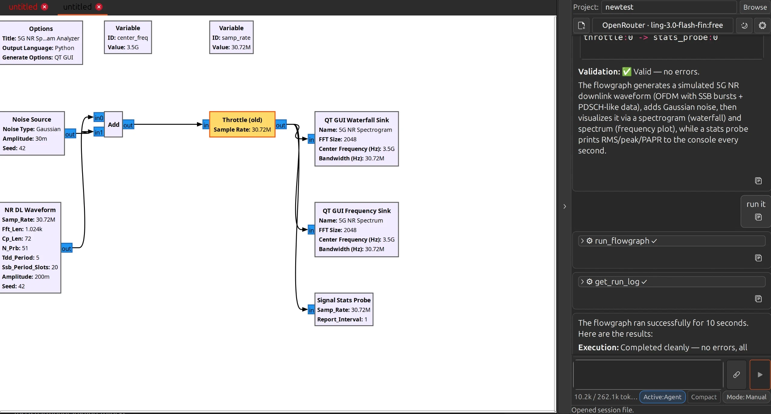Click the Project name field 'newtest'
Viewport: 771px width, 414px height.
coord(669,7)
